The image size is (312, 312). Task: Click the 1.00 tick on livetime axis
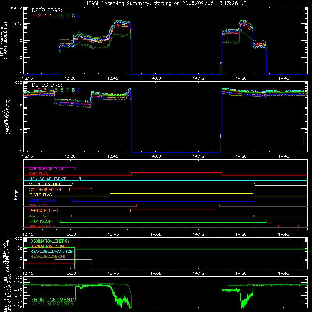(18, 278)
